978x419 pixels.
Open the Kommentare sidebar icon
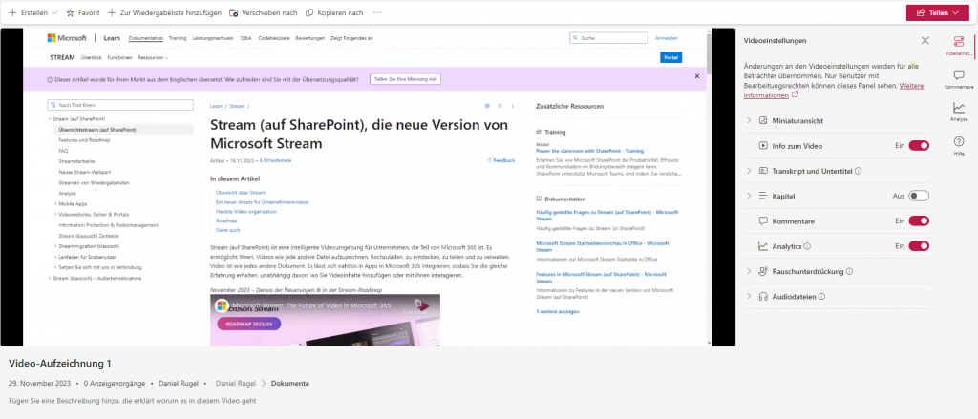click(959, 79)
